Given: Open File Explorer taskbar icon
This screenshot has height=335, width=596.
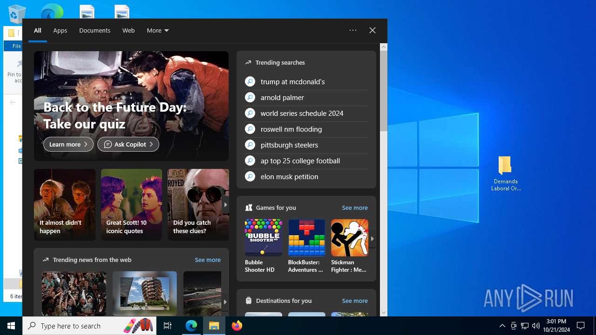Looking at the screenshot, I should point(214,326).
